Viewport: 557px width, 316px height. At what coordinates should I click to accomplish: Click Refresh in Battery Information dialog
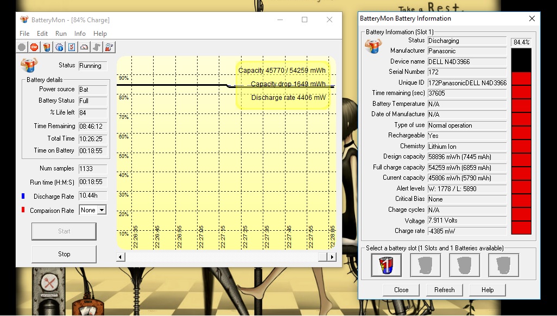(445, 290)
